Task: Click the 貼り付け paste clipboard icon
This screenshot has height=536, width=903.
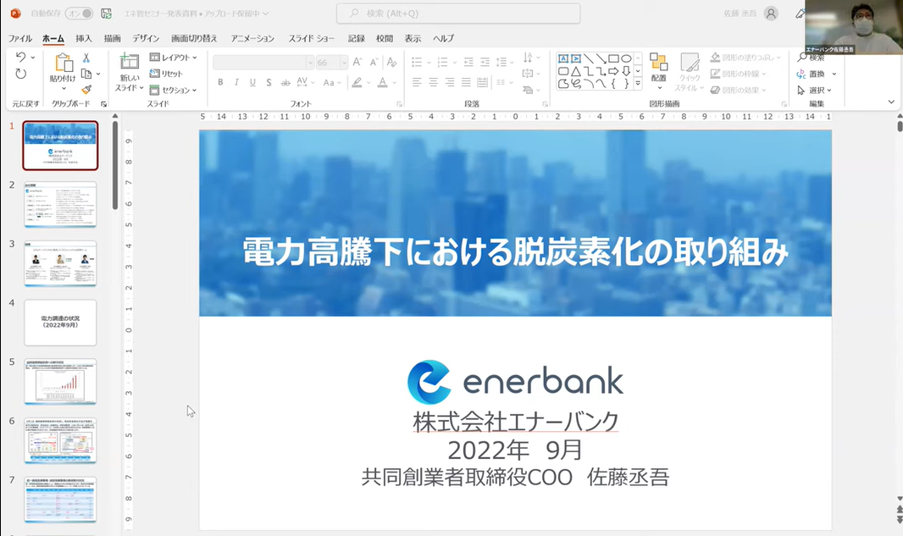Action: pos(64,62)
